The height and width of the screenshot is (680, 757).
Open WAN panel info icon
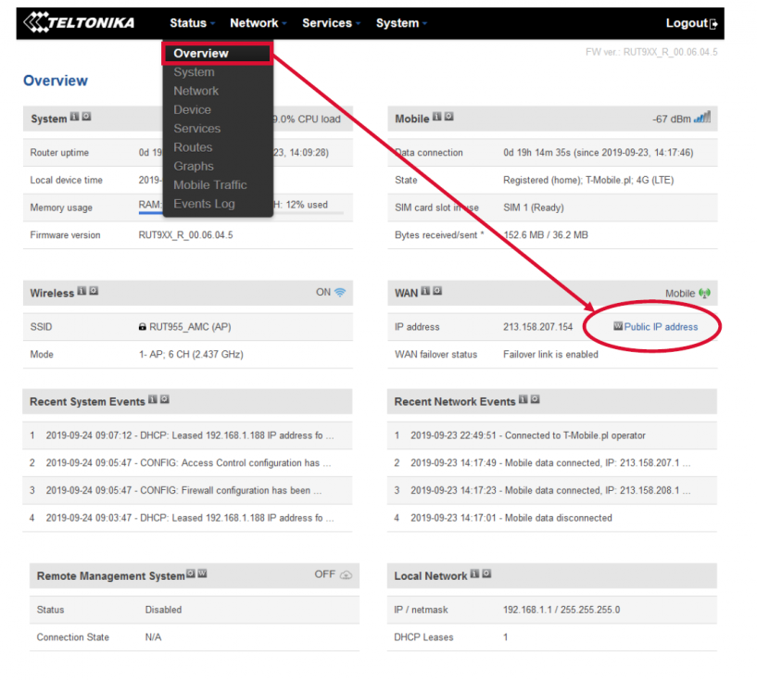425,291
